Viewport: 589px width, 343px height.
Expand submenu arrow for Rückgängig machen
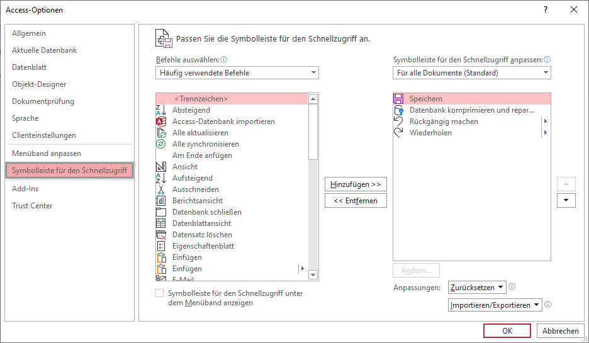click(x=546, y=121)
